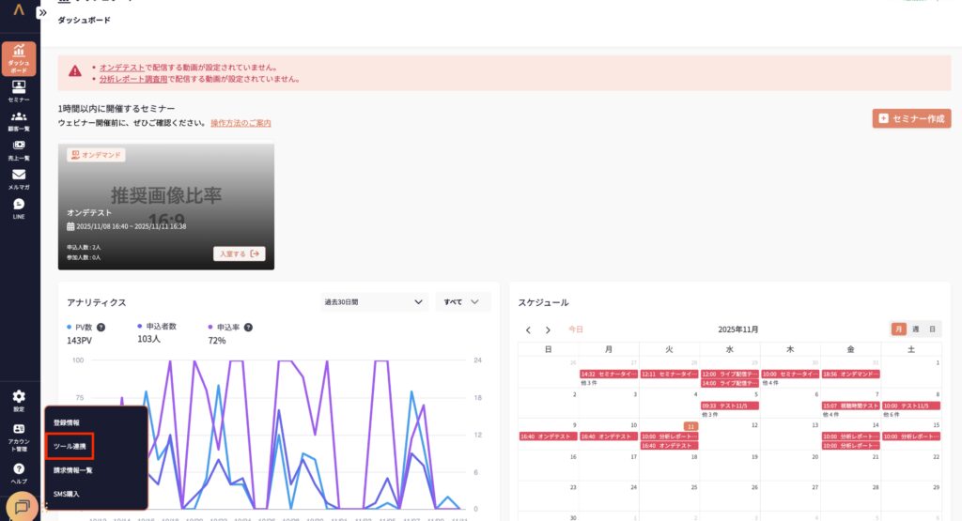Click the 入室する button on seminar card
This screenshot has height=521, width=962.
tap(240, 253)
